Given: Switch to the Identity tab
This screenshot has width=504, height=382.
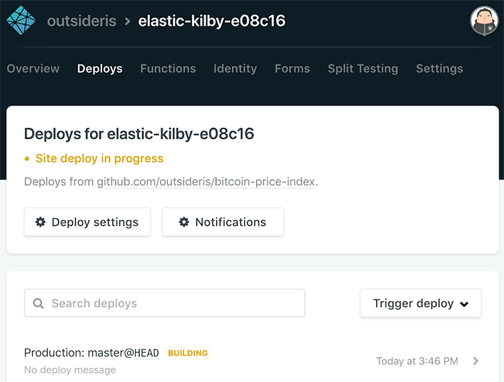Looking at the screenshot, I should (x=235, y=69).
